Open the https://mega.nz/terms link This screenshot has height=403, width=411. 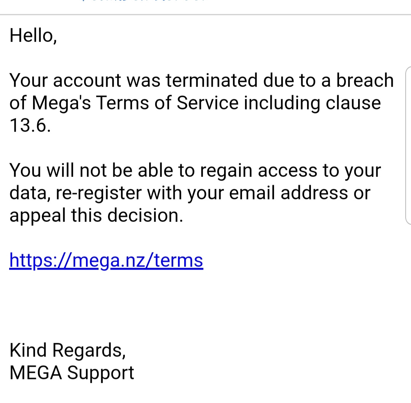(106, 260)
